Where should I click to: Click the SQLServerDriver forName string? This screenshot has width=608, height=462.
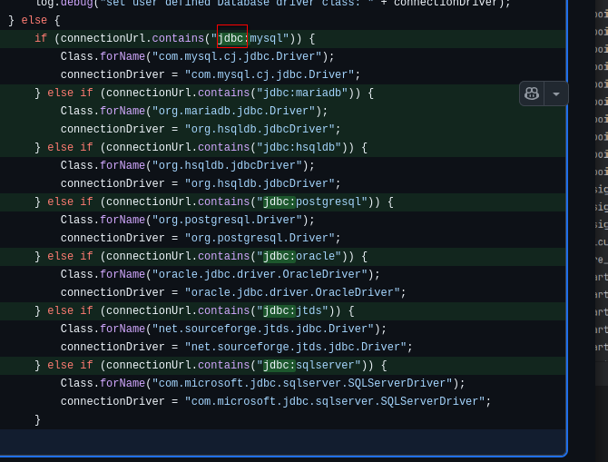(x=302, y=383)
